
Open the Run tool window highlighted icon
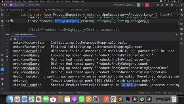click(2, 69)
